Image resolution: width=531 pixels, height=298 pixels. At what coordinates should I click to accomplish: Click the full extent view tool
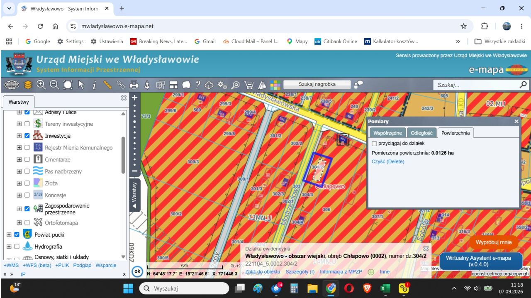point(68,85)
